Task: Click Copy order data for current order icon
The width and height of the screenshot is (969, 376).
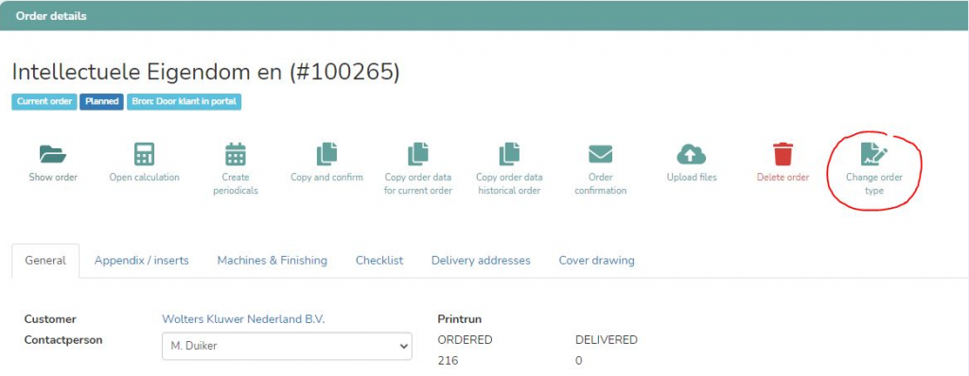Action: point(417,154)
